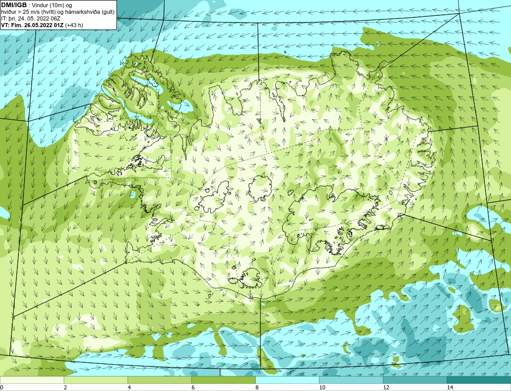511x391 pixels.
Task: Click the scale label '4' under color bar
Action: (x=129, y=387)
